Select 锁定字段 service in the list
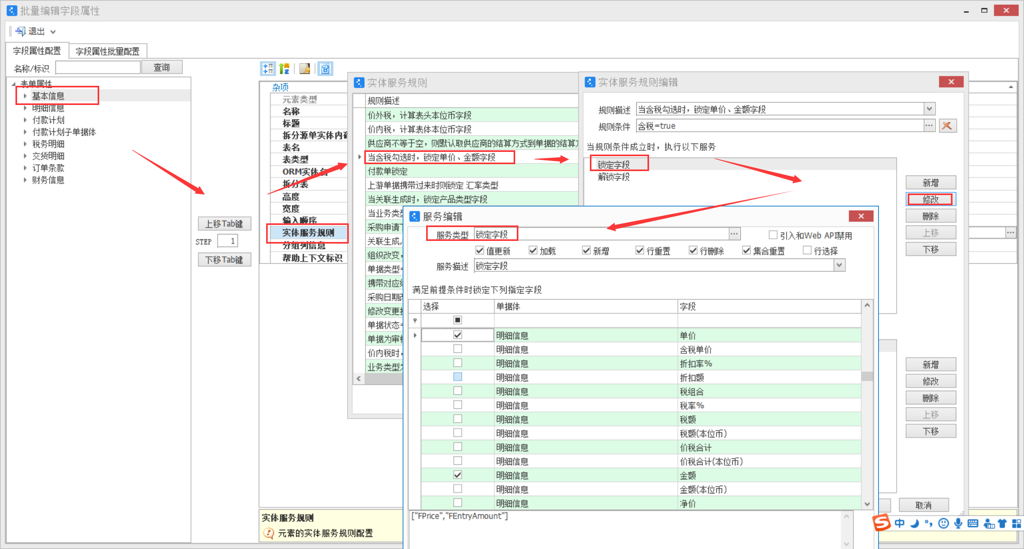Image resolution: width=1024 pixels, height=549 pixels. [614, 165]
